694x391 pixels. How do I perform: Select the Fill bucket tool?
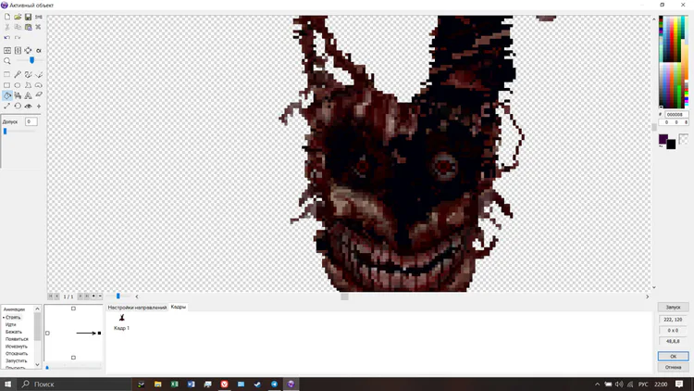(7, 95)
